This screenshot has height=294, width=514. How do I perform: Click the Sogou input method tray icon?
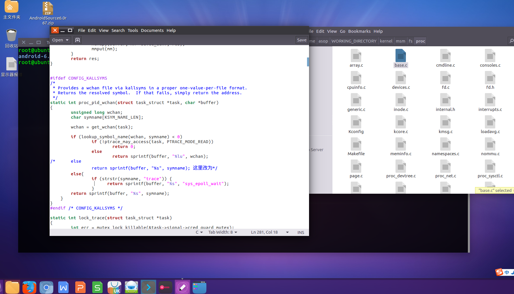click(x=499, y=272)
